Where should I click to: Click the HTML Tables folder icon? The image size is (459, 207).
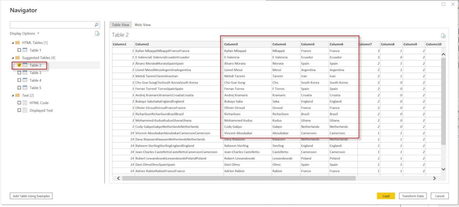[18, 43]
